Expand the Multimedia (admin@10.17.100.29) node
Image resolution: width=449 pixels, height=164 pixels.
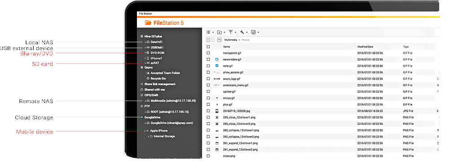click(145, 101)
